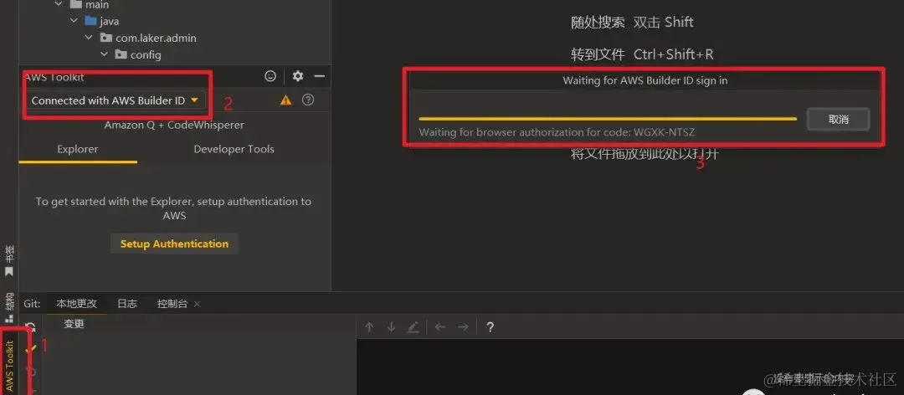
Task: Hide the AWS Toolkit panel with minus icon
Action: click(320, 76)
